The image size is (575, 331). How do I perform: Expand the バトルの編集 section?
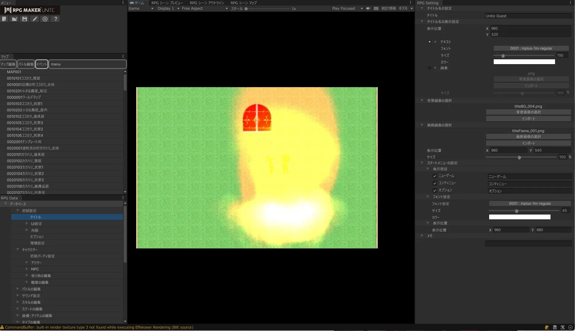(x=18, y=289)
